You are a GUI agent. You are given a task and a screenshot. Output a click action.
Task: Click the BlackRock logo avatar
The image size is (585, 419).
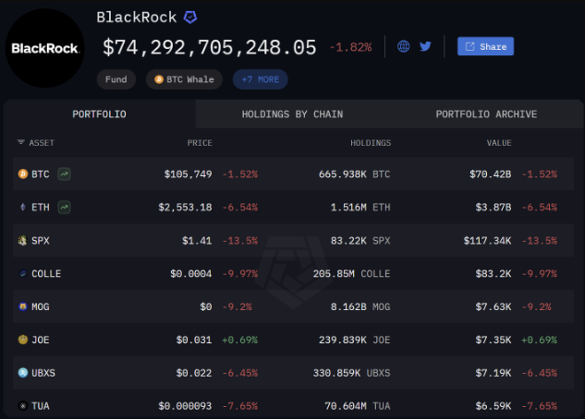43,48
